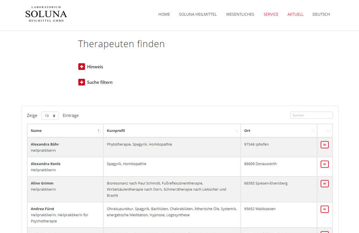359x233 pixels.
Task: Click the Soluna Laboratorium logo
Action: pos(46,14)
